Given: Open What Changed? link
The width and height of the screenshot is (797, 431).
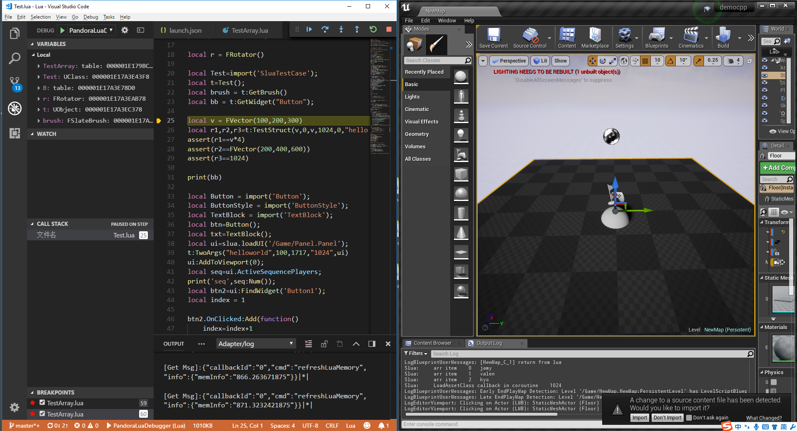Looking at the screenshot, I should 764,418.
